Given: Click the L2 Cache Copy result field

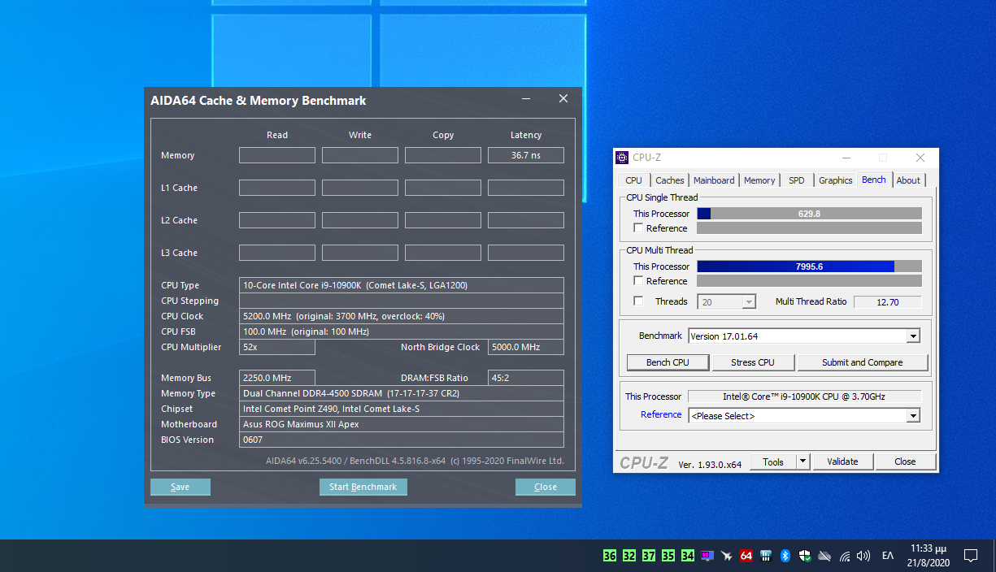Looking at the screenshot, I should tap(443, 220).
